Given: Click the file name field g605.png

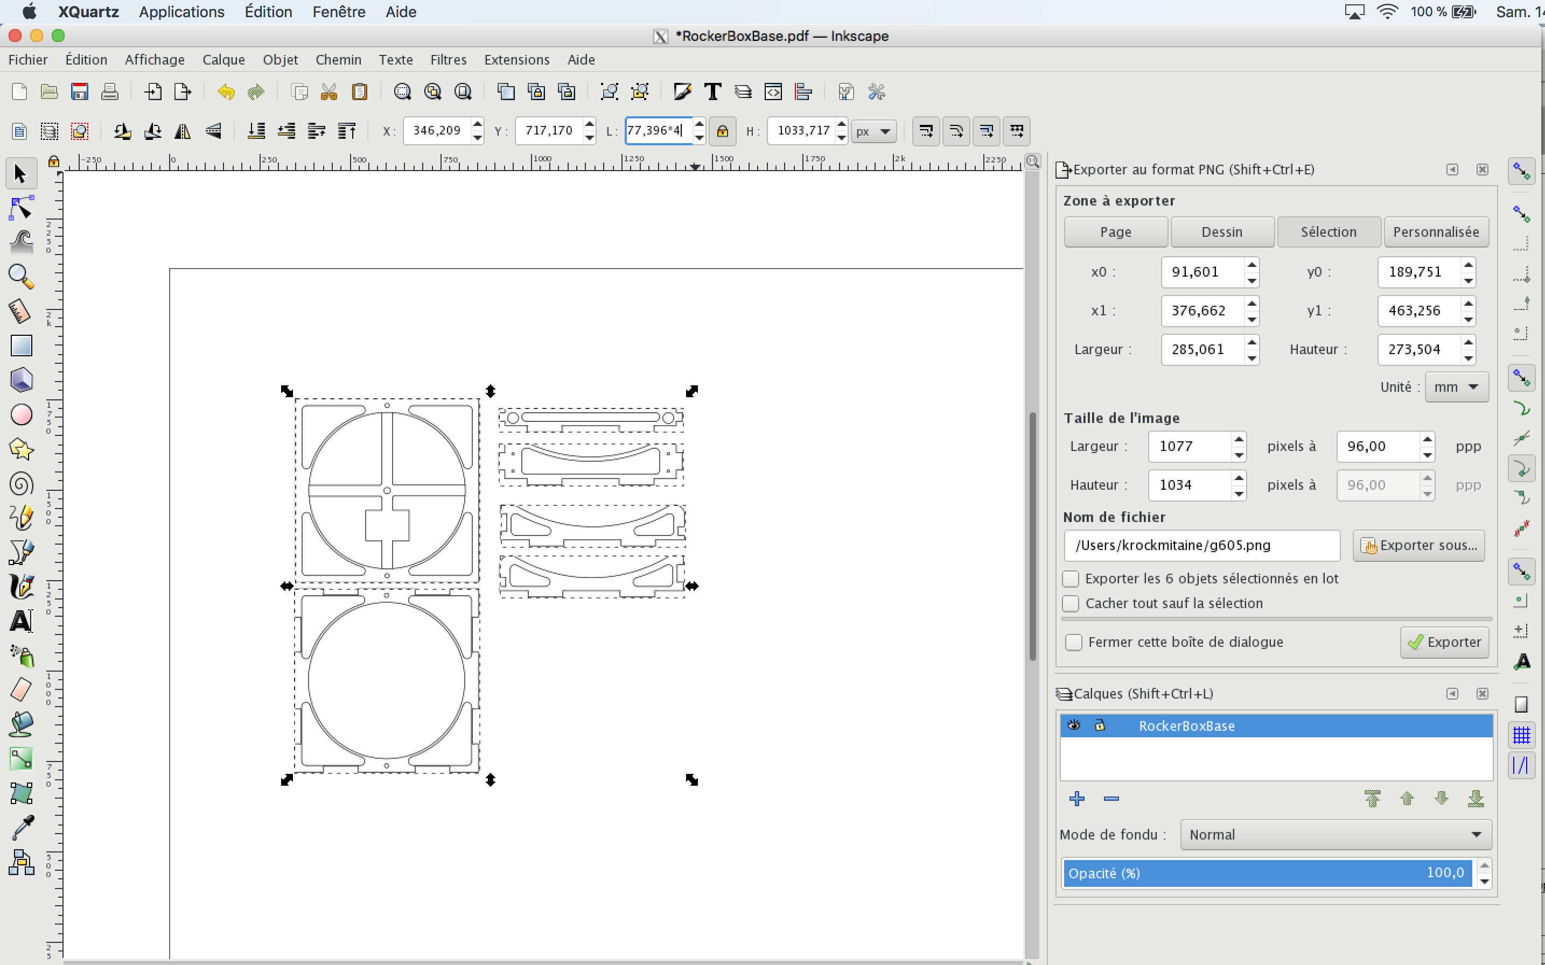Looking at the screenshot, I should [x=1201, y=546].
